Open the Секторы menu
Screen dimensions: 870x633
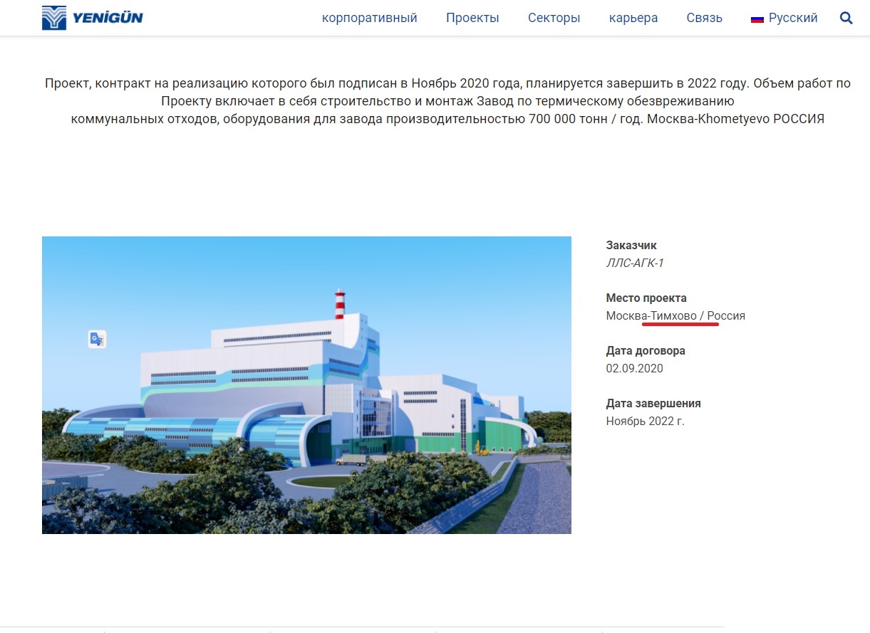tap(554, 18)
